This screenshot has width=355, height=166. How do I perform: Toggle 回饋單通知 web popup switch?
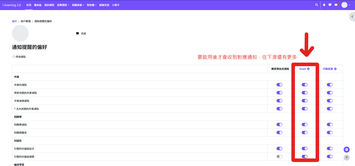279,125
